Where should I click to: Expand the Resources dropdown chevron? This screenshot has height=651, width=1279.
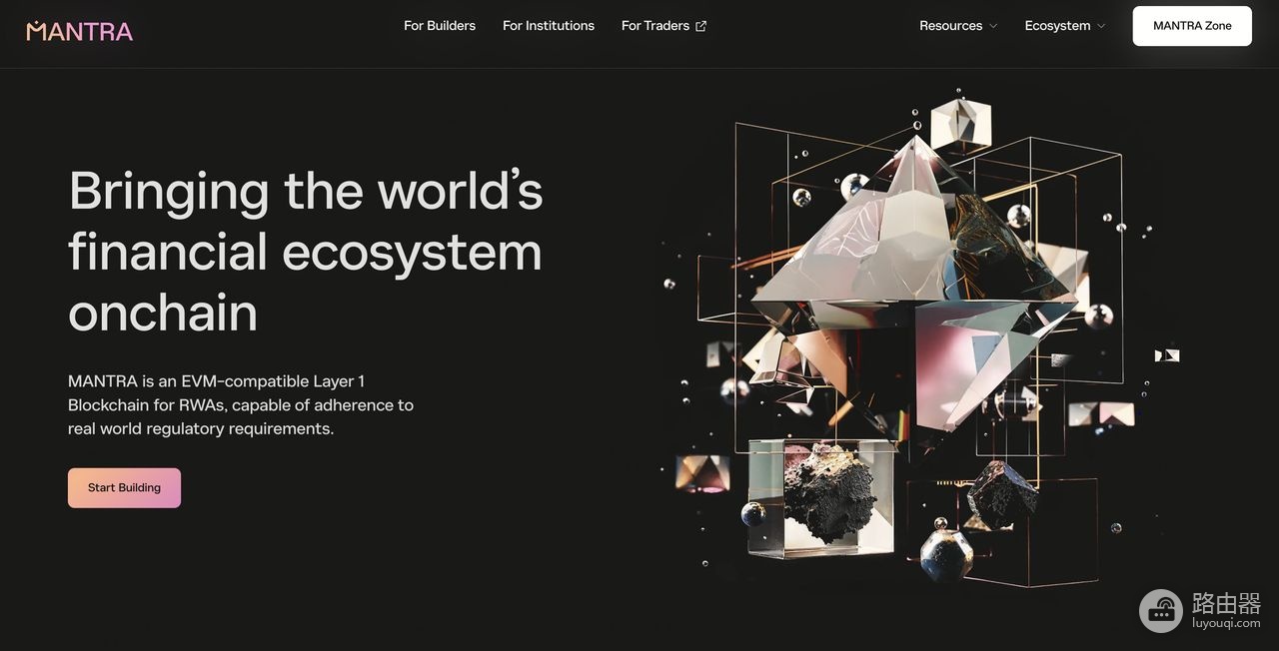coord(993,26)
